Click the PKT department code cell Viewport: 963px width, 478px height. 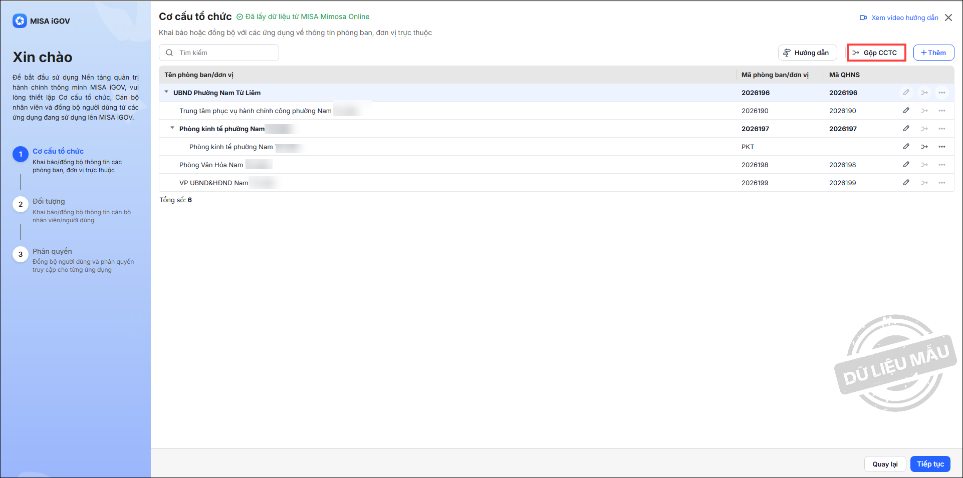(x=748, y=147)
